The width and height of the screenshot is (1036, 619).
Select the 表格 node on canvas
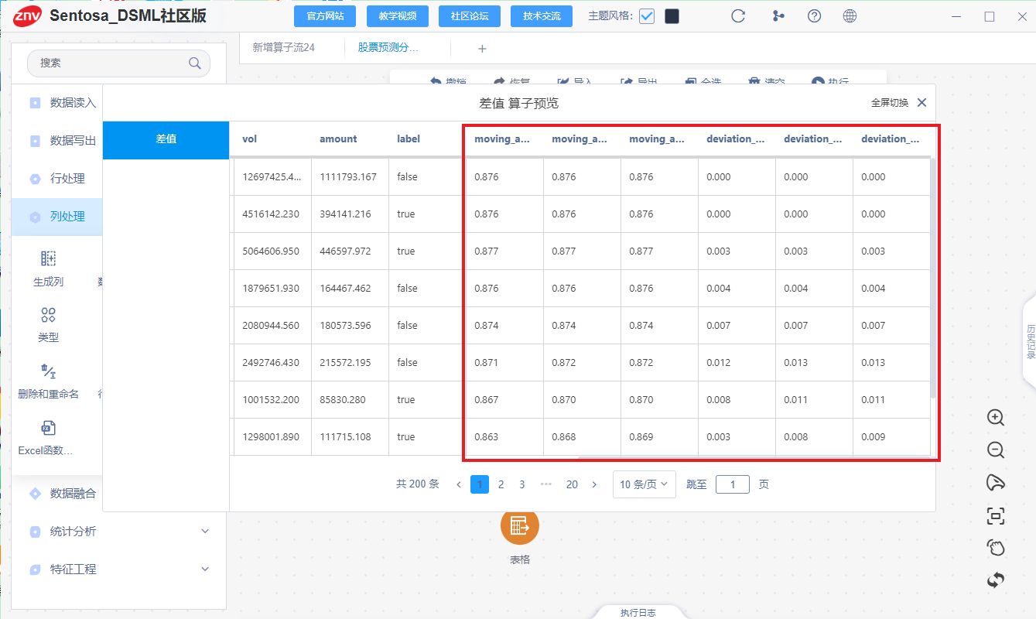520,525
